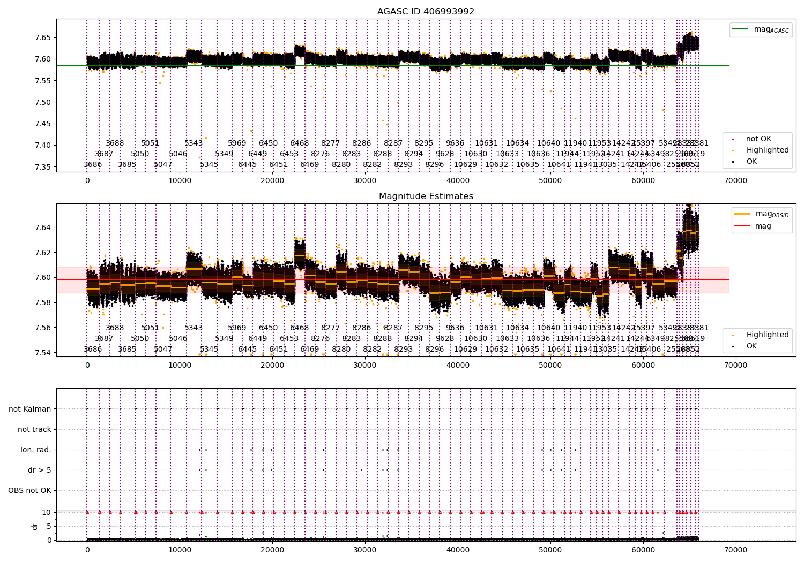The height and width of the screenshot is (562, 804).
Task: Click the red 'not OK' legend marker
Action: pyautogui.click(x=733, y=139)
